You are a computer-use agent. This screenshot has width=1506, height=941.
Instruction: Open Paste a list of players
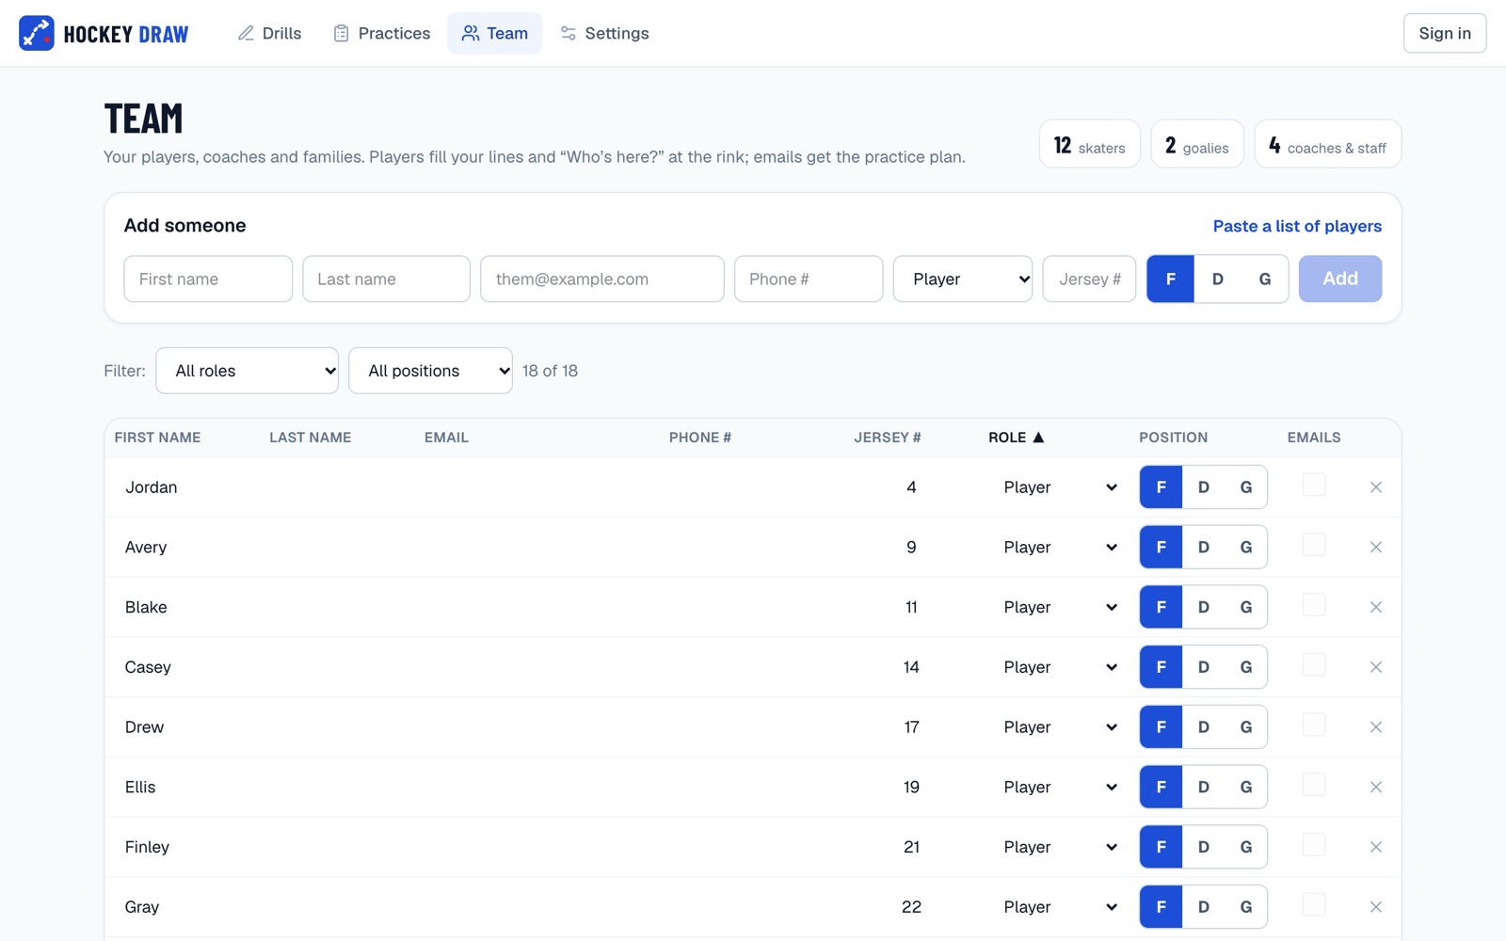1297,227
